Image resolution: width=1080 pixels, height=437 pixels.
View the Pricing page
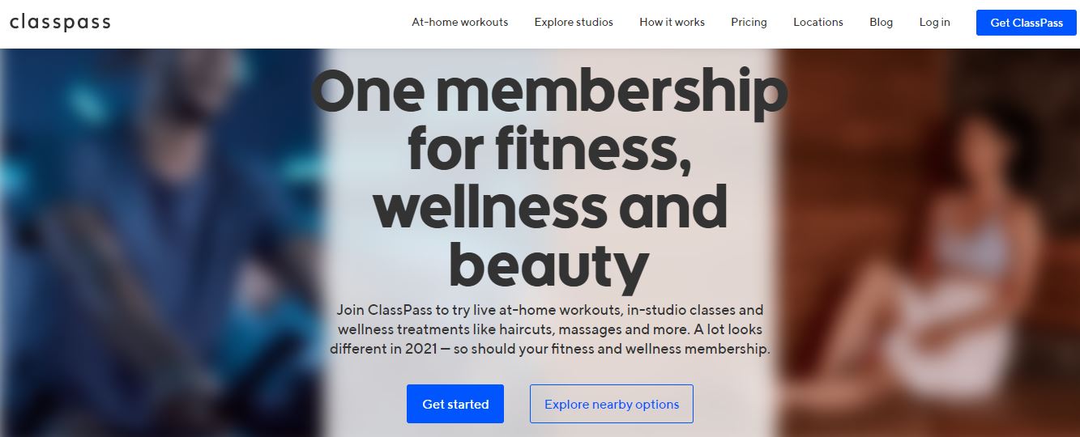[x=749, y=23]
